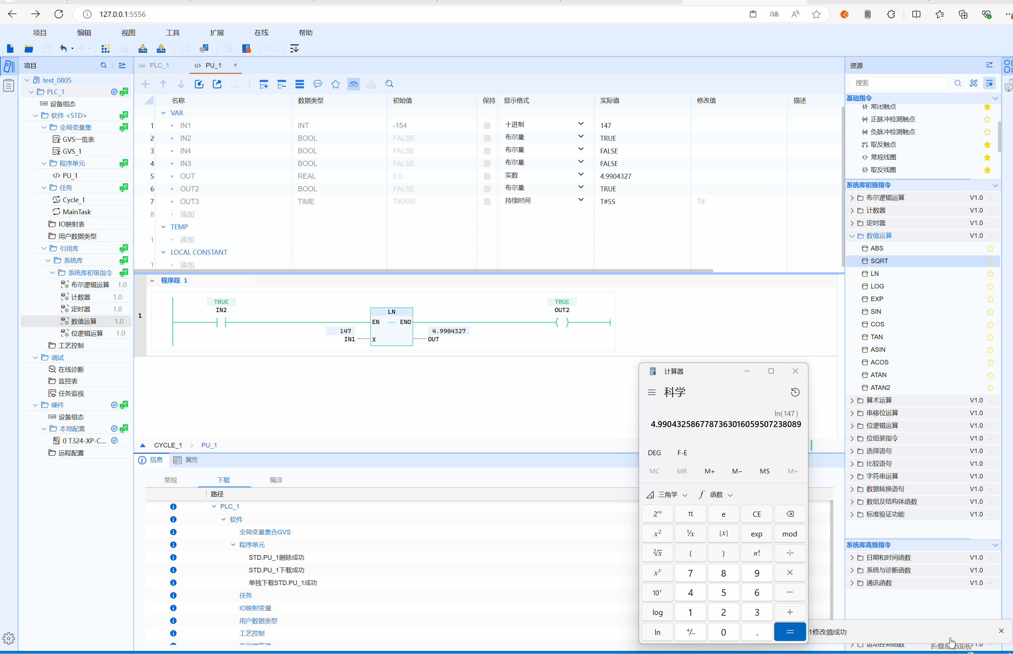Click the comment bubble icon in variable toolbar
Screen dimensions: 1013x654
[318, 84]
